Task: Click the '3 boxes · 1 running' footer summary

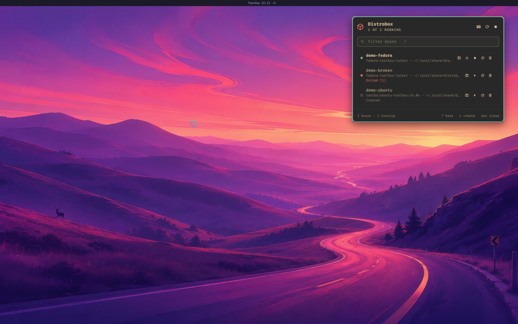Action: pyautogui.click(x=376, y=116)
